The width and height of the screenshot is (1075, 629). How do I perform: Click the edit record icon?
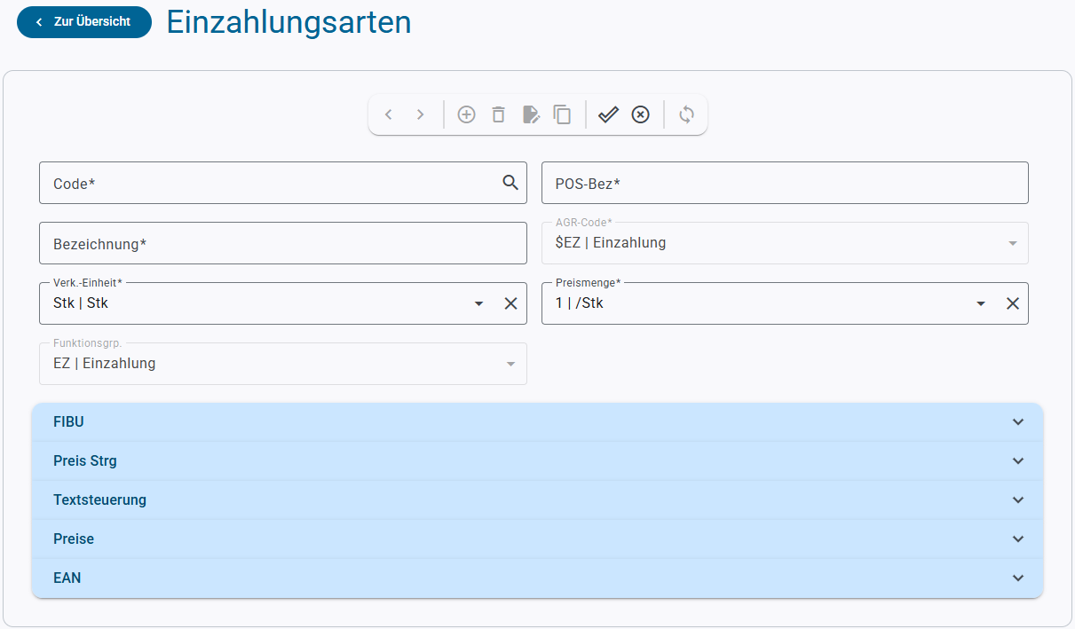531,114
